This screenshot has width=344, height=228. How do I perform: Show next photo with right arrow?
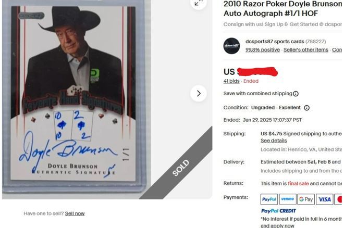click(199, 94)
